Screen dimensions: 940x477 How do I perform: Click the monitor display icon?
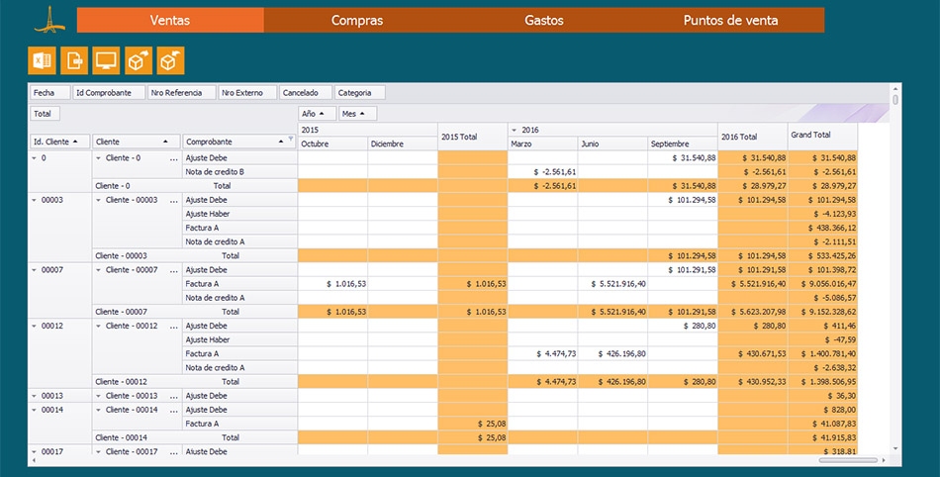click(106, 61)
